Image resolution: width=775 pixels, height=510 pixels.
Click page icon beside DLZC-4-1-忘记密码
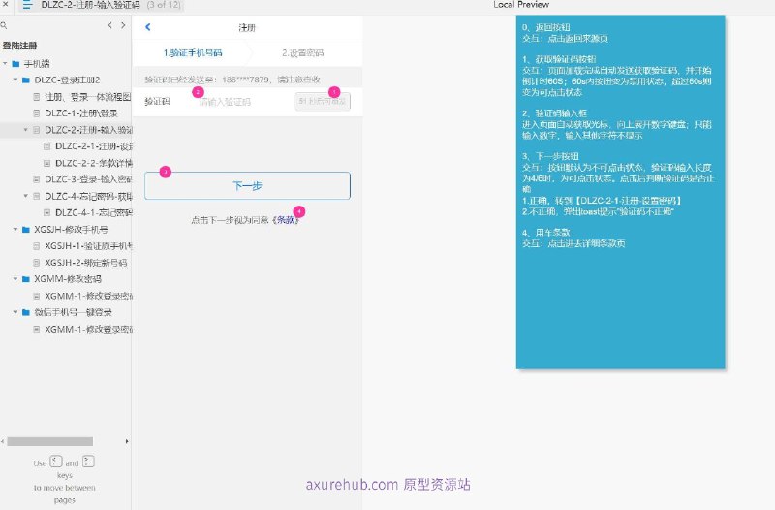46,212
